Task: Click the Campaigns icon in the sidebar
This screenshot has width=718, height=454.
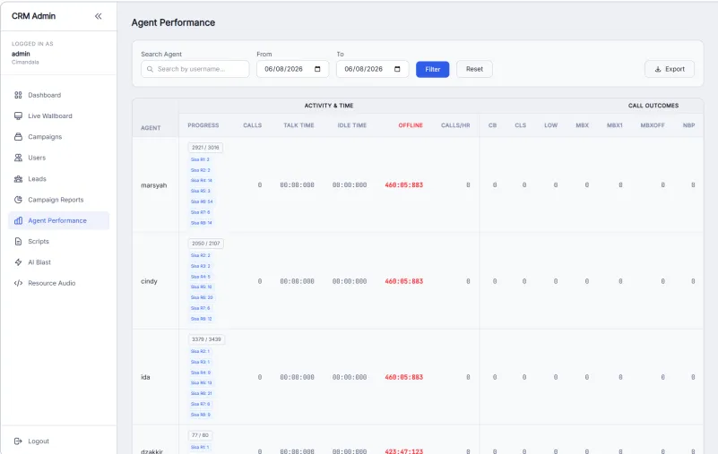Action: tap(18, 137)
